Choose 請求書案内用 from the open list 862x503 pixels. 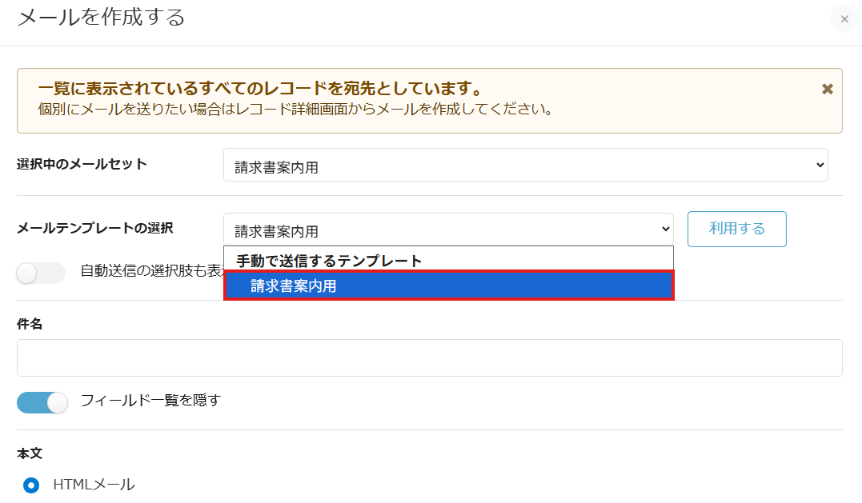tap(448, 285)
